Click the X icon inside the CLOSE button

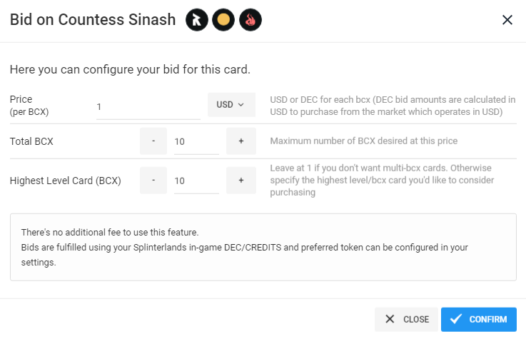coord(390,319)
